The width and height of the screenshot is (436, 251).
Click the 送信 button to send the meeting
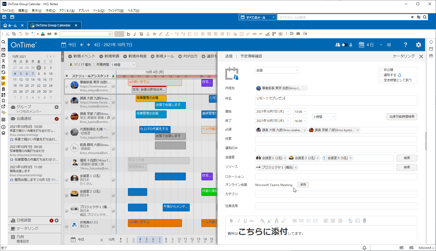click(x=229, y=56)
